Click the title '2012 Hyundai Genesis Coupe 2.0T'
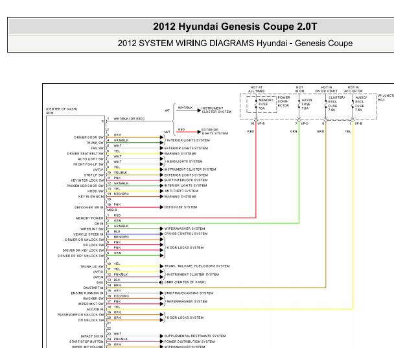The width and height of the screenshot is (394, 348). 235,27
